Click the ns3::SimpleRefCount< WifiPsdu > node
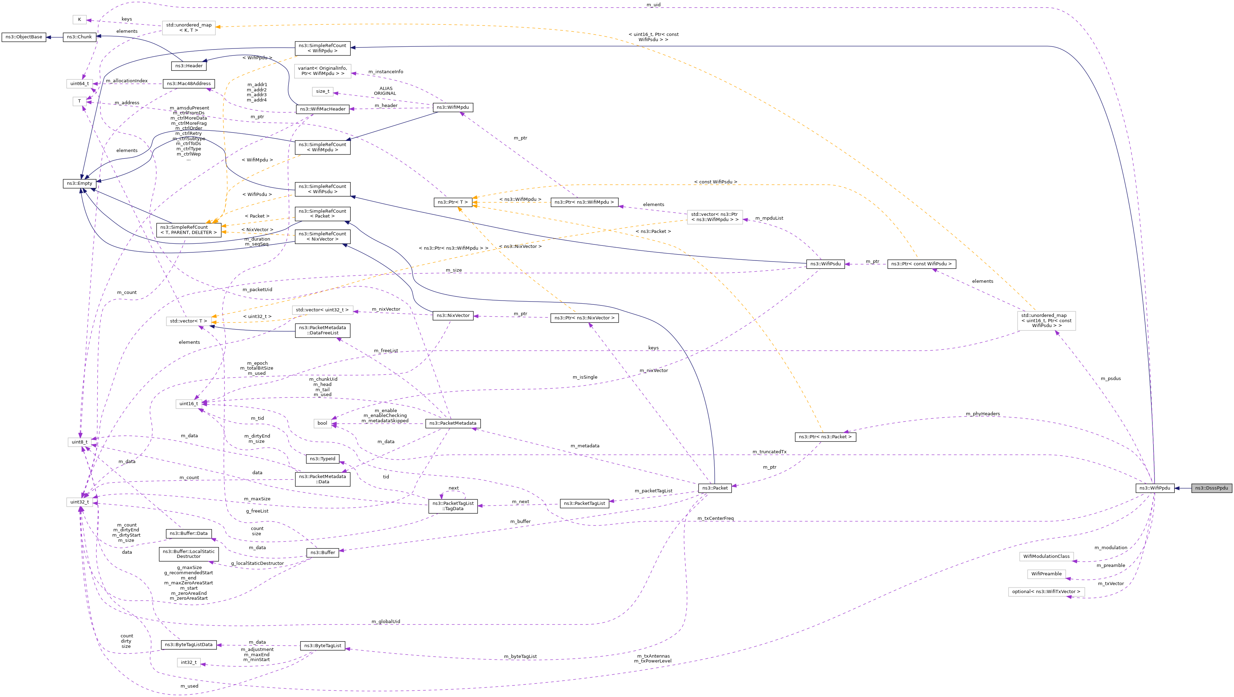 click(322, 189)
